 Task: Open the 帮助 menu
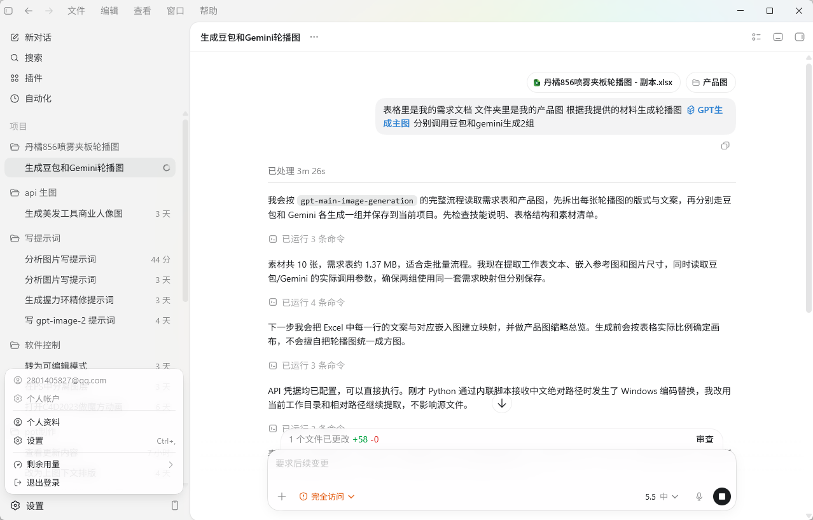209,11
